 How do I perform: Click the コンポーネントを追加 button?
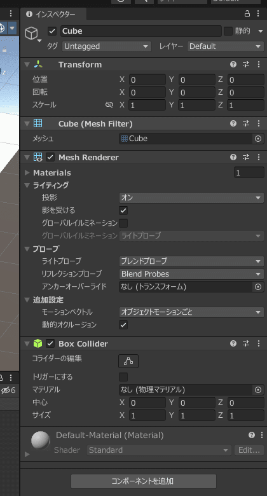click(x=144, y=481)
